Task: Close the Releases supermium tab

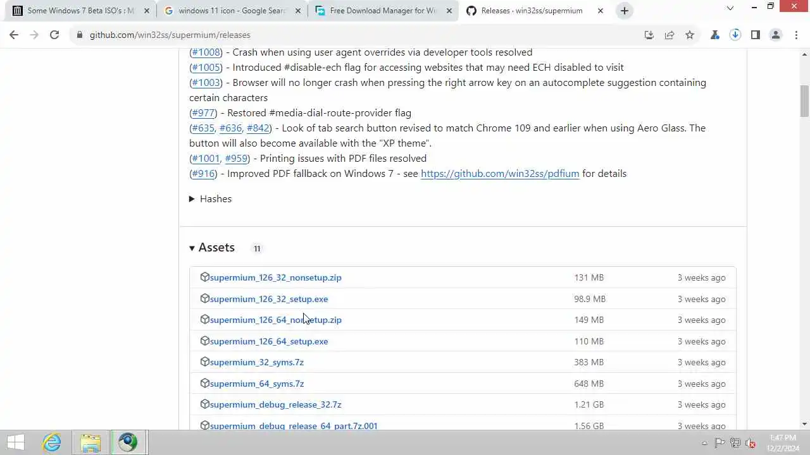Action: click(x=601, y=11)
